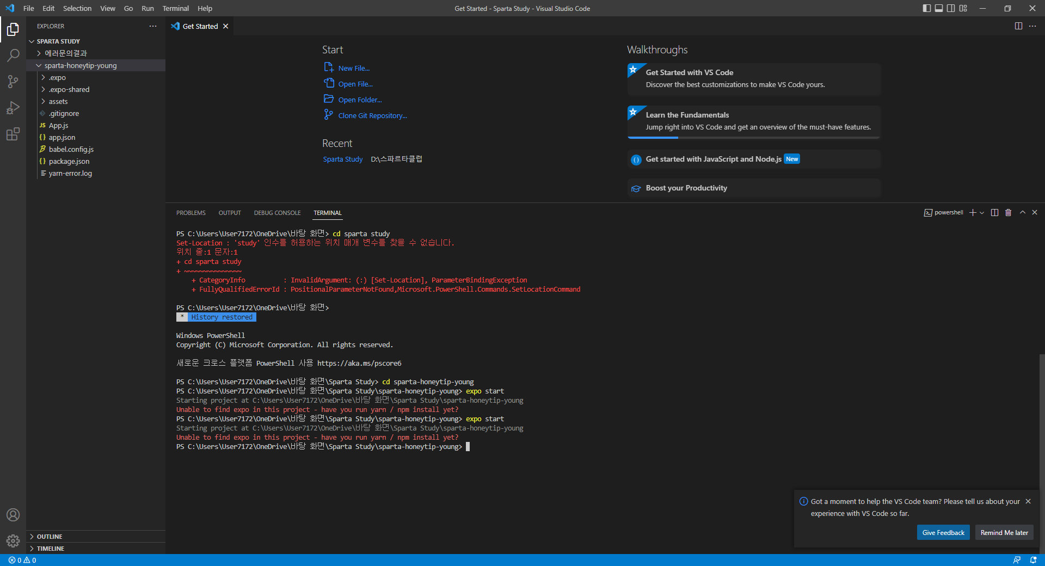Expand the .expo folder

[96, 77]
